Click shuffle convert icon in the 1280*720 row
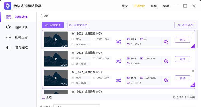The width and height of the screenshot is (201, 107). pos(118,61)
